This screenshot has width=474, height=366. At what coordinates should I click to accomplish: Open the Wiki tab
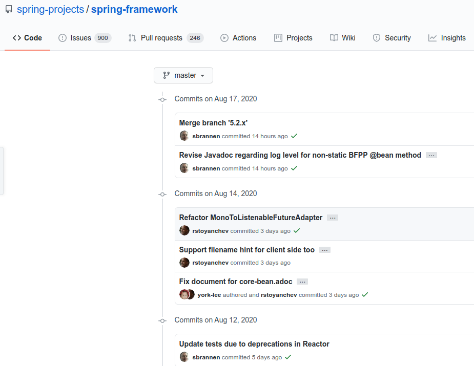click(342, 38)
